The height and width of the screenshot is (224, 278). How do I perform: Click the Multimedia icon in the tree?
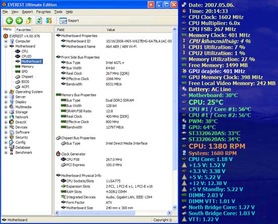coord(12,107)
